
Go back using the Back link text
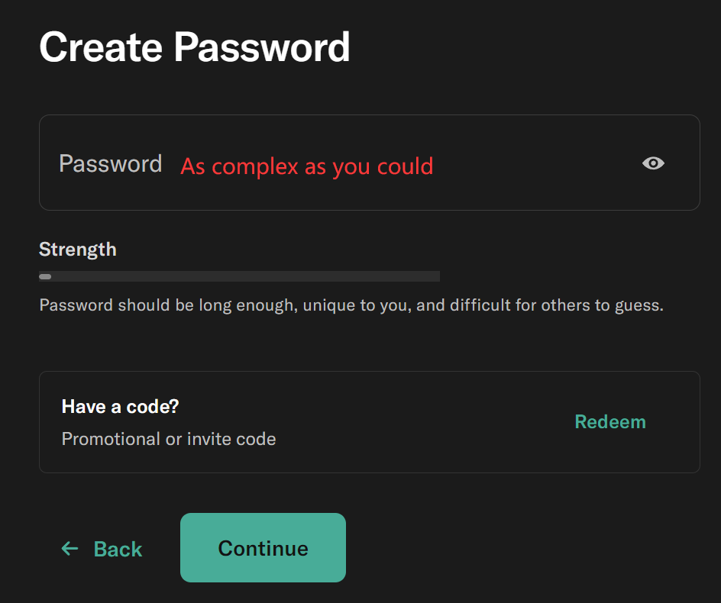pyautogui.click(x=118, y=549)
